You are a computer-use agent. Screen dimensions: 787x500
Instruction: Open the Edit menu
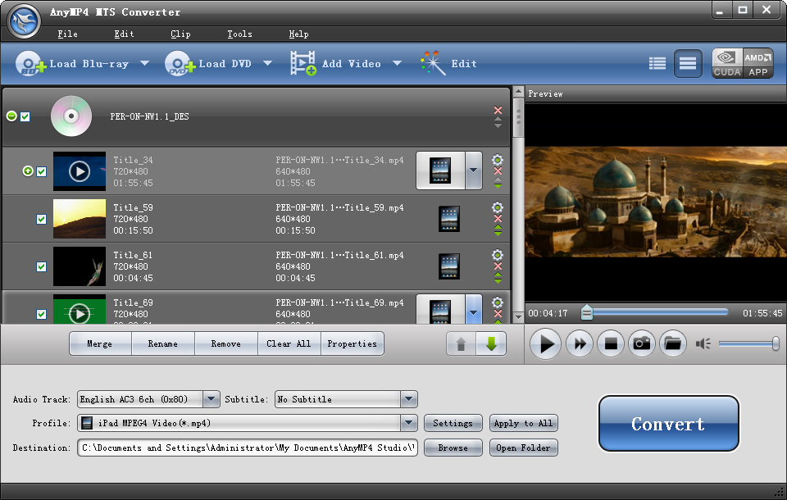tap(124, 34)
